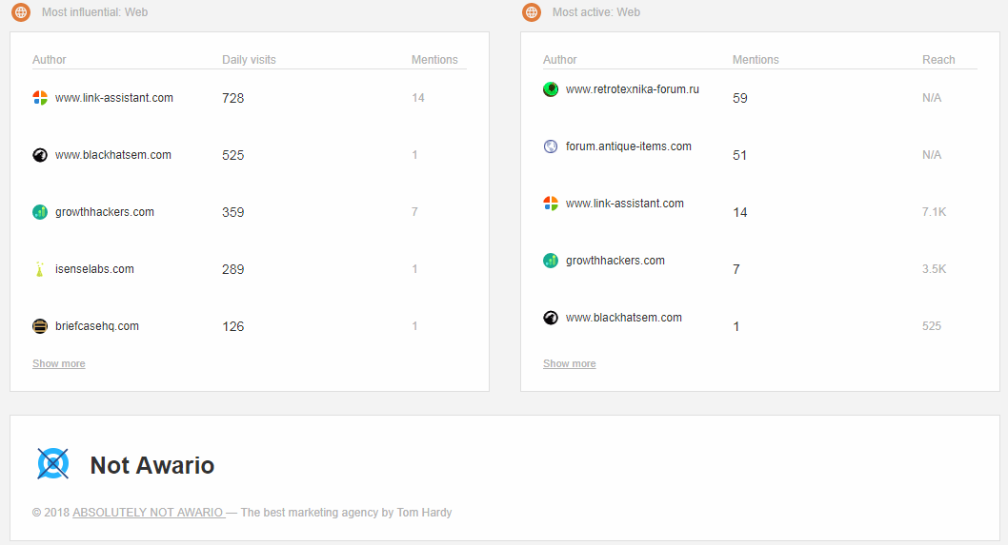Viewport: 1008px width, 545px height.
Task: Show more active web authors
Action: (x=569, y=363)
